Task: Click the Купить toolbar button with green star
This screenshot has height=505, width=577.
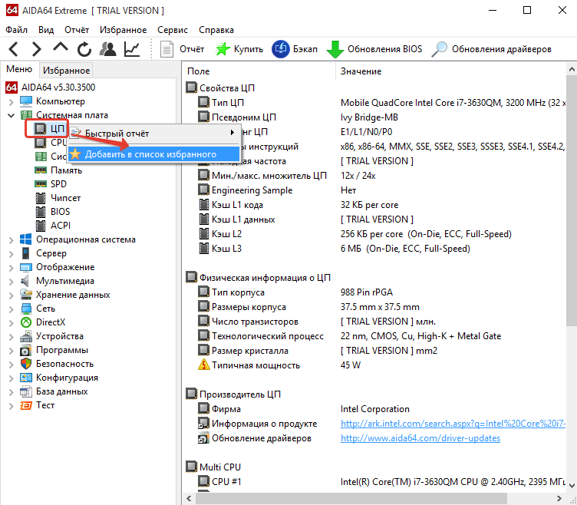Action: [239, 49]
